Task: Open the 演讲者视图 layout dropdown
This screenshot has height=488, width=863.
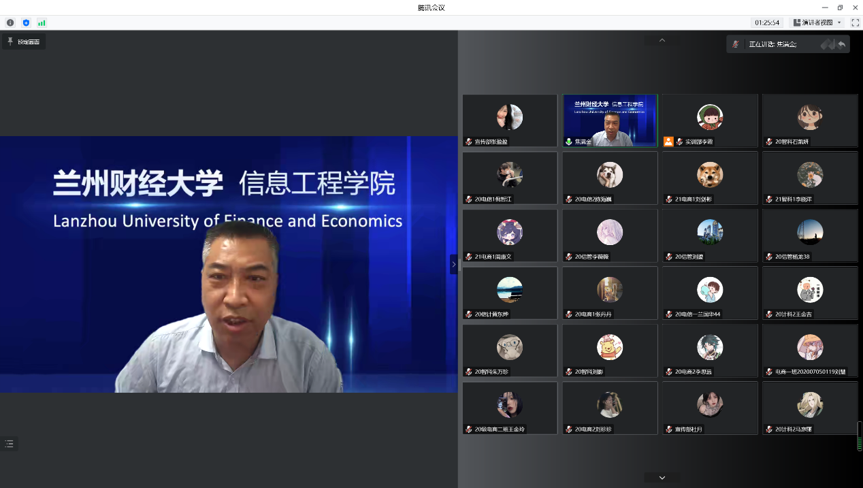Action: (x=818, y=22)
